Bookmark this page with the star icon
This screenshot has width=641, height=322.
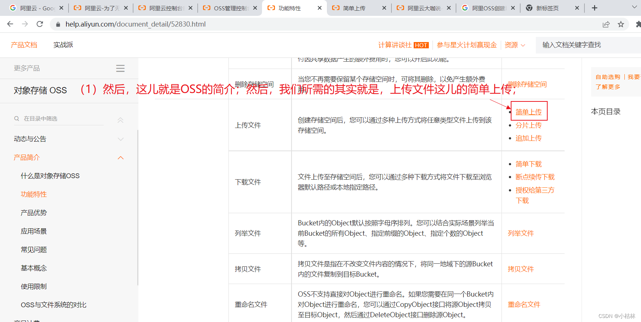[621, 24]
